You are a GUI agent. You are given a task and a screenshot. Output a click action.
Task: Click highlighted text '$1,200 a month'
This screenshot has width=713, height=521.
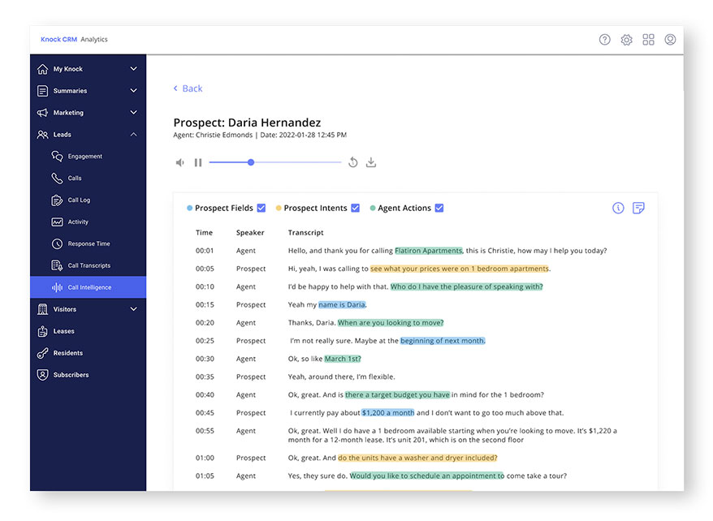coord(388,413)
